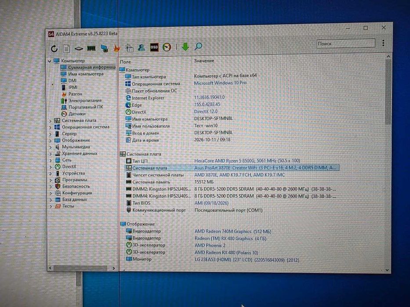Select the Тесты tree item
This screenshot has height=307, width=410.
65,206
